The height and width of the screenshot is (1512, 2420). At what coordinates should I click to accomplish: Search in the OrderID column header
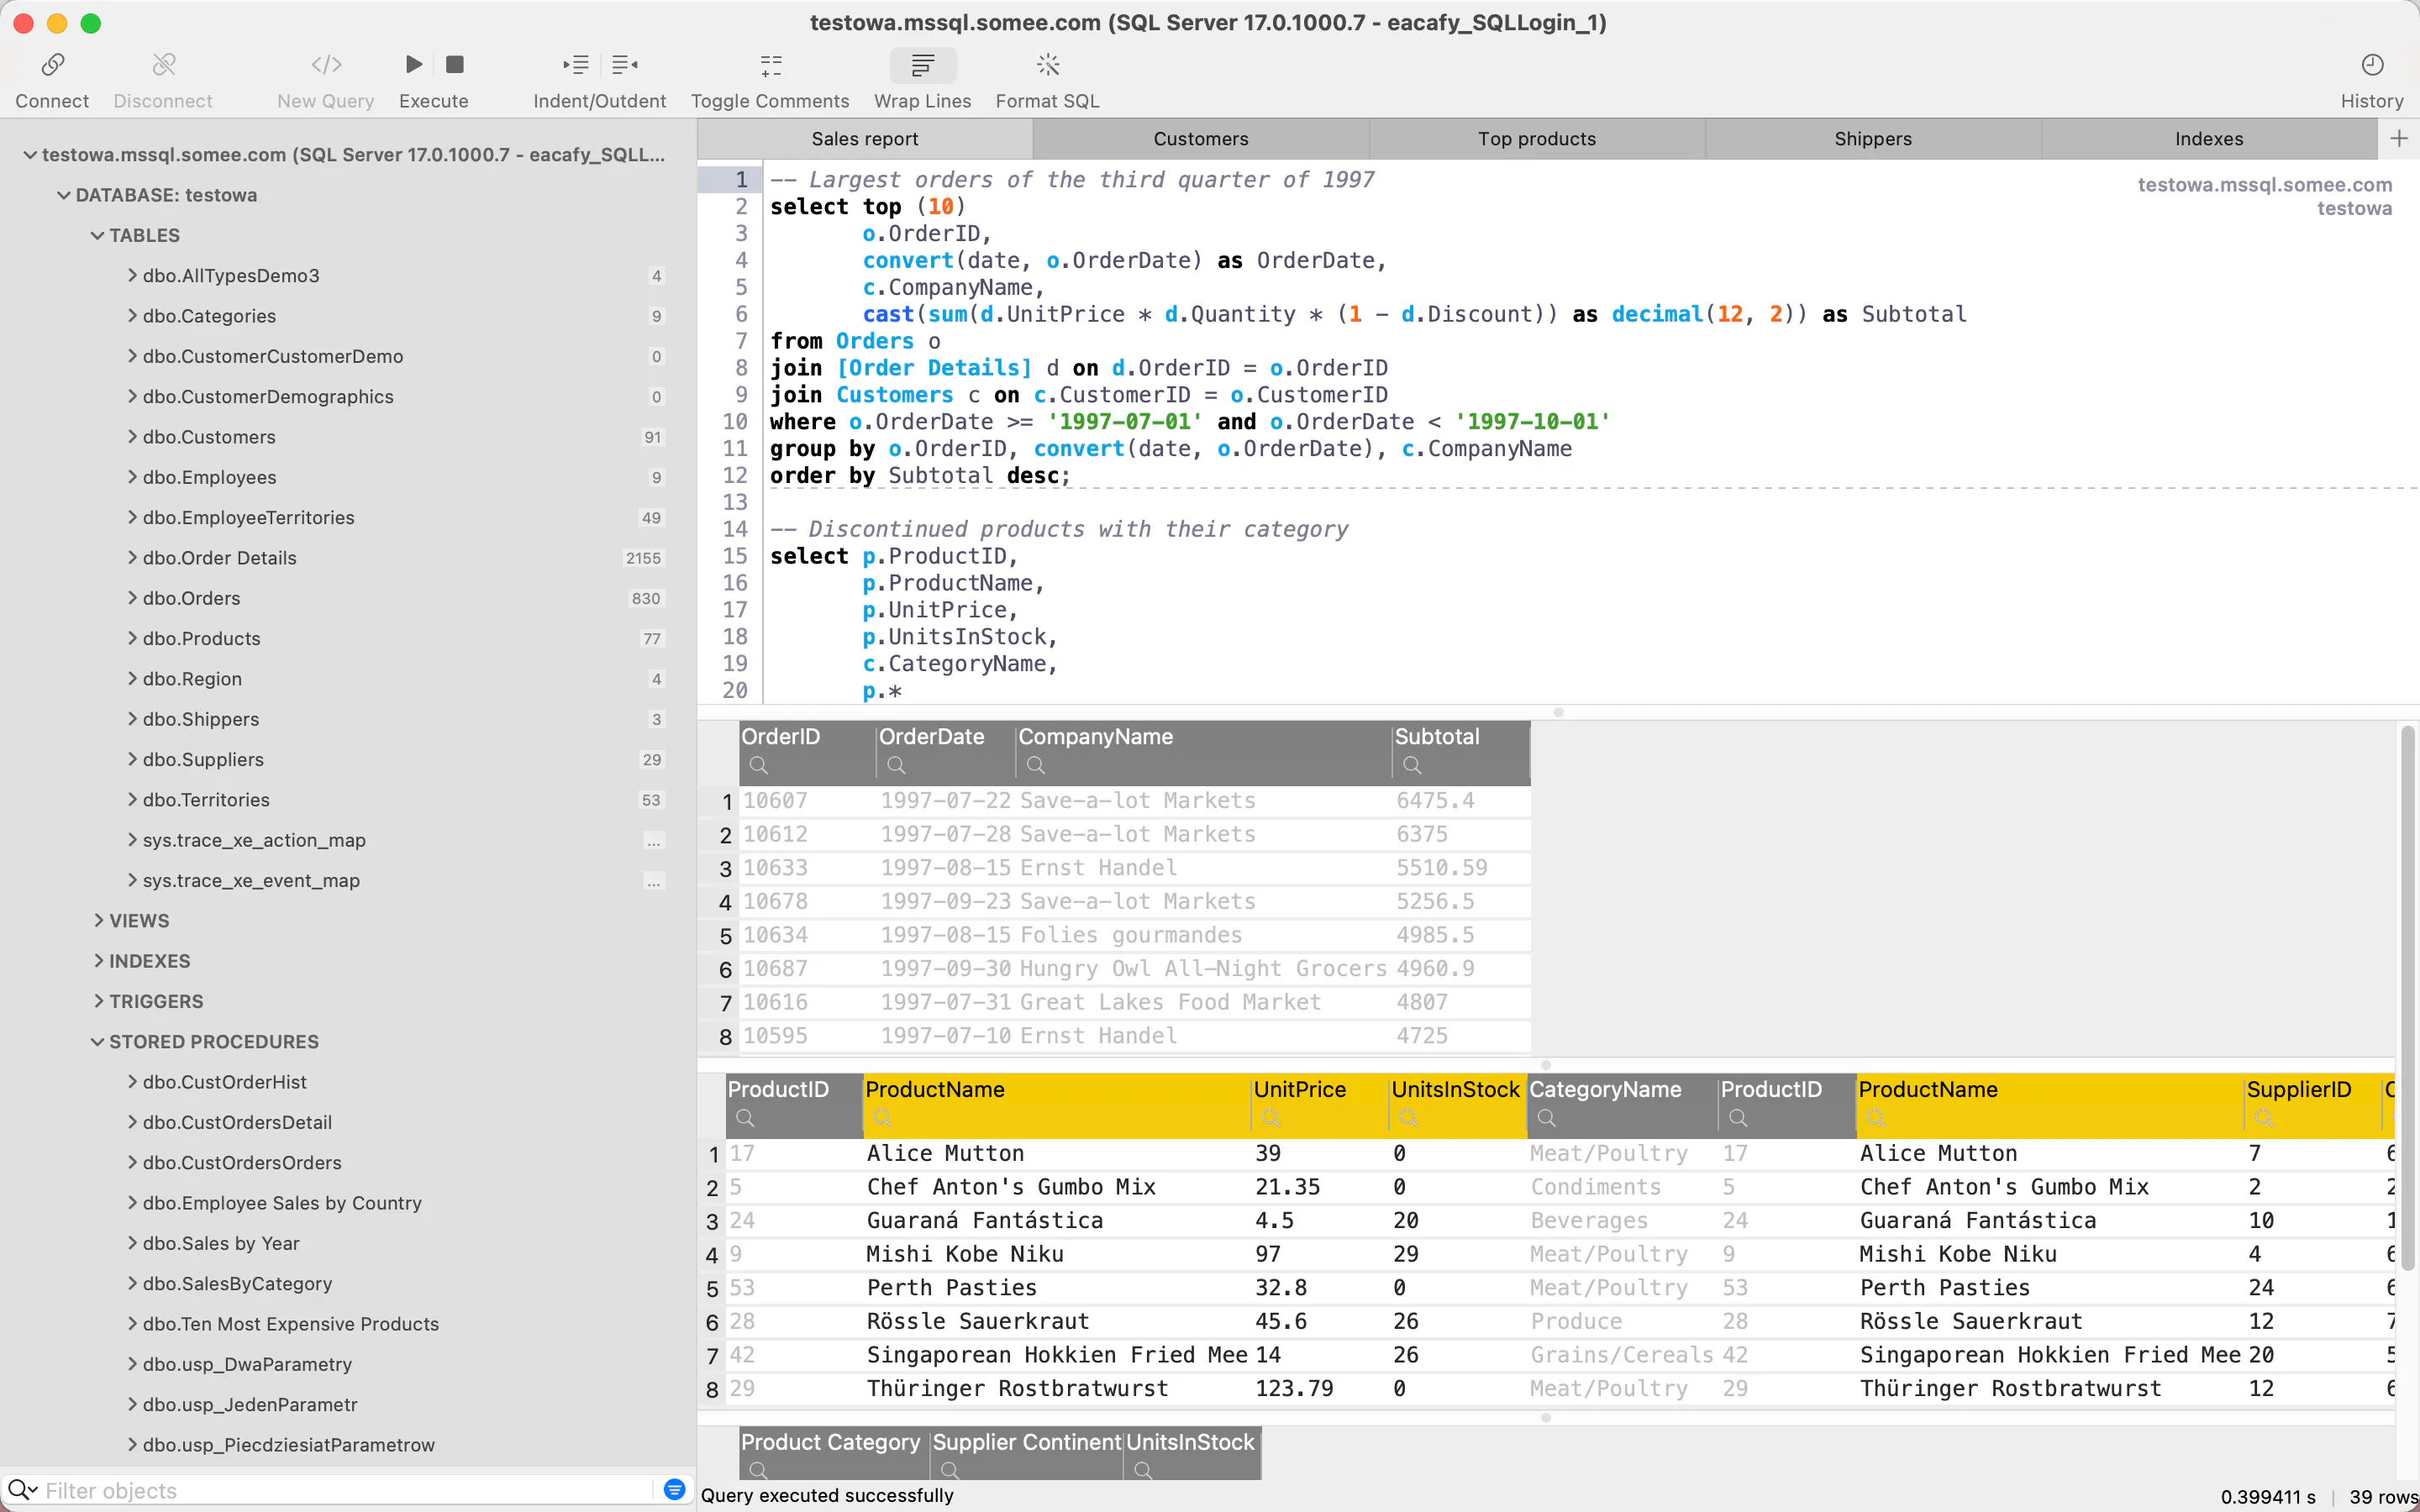[759, 765]
